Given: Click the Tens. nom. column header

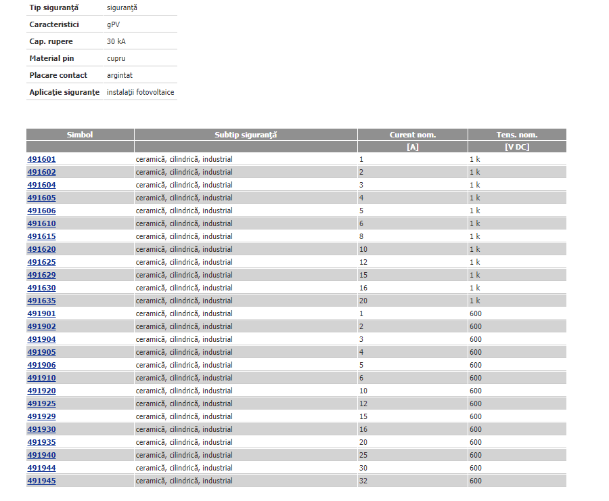Looking at the screenshot, I should click(516, 135).
